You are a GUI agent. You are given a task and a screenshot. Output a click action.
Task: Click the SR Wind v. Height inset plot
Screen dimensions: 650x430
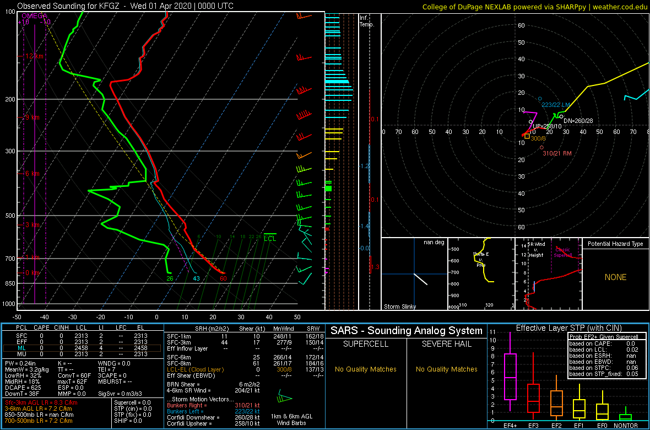pos(549,274)
